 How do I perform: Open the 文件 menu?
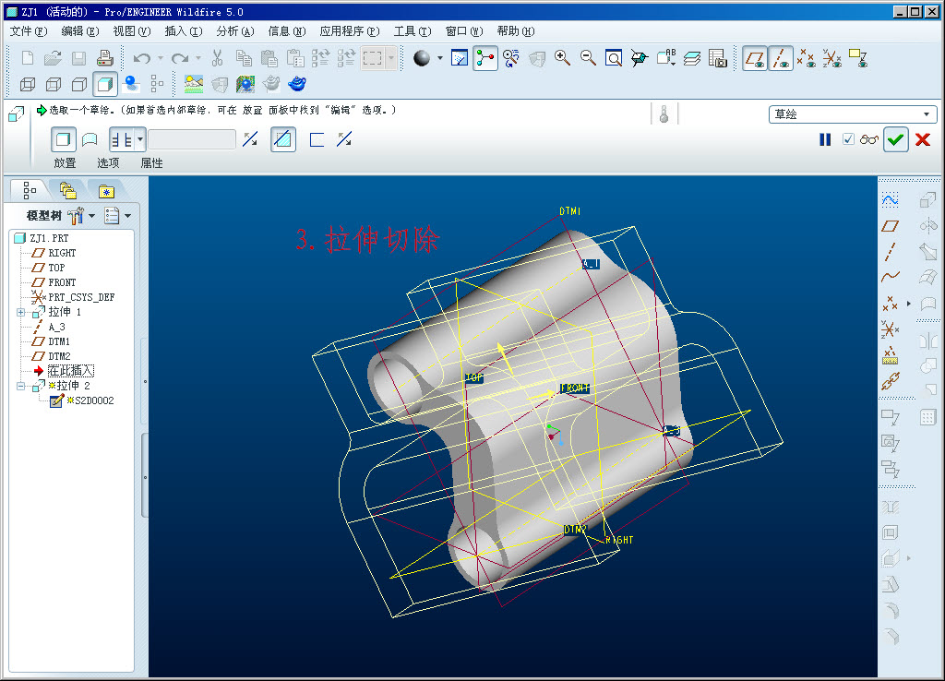29,31
